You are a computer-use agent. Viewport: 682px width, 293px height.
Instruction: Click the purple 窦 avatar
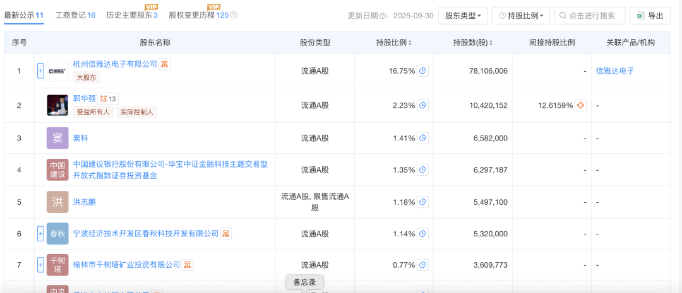[57, 138]
